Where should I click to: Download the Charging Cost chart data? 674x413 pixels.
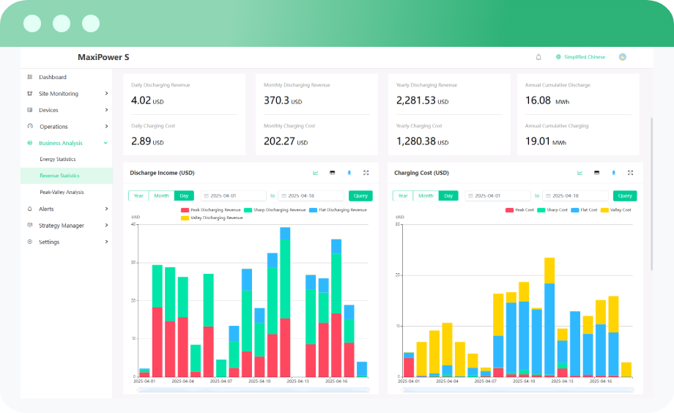tap(613, 173)
